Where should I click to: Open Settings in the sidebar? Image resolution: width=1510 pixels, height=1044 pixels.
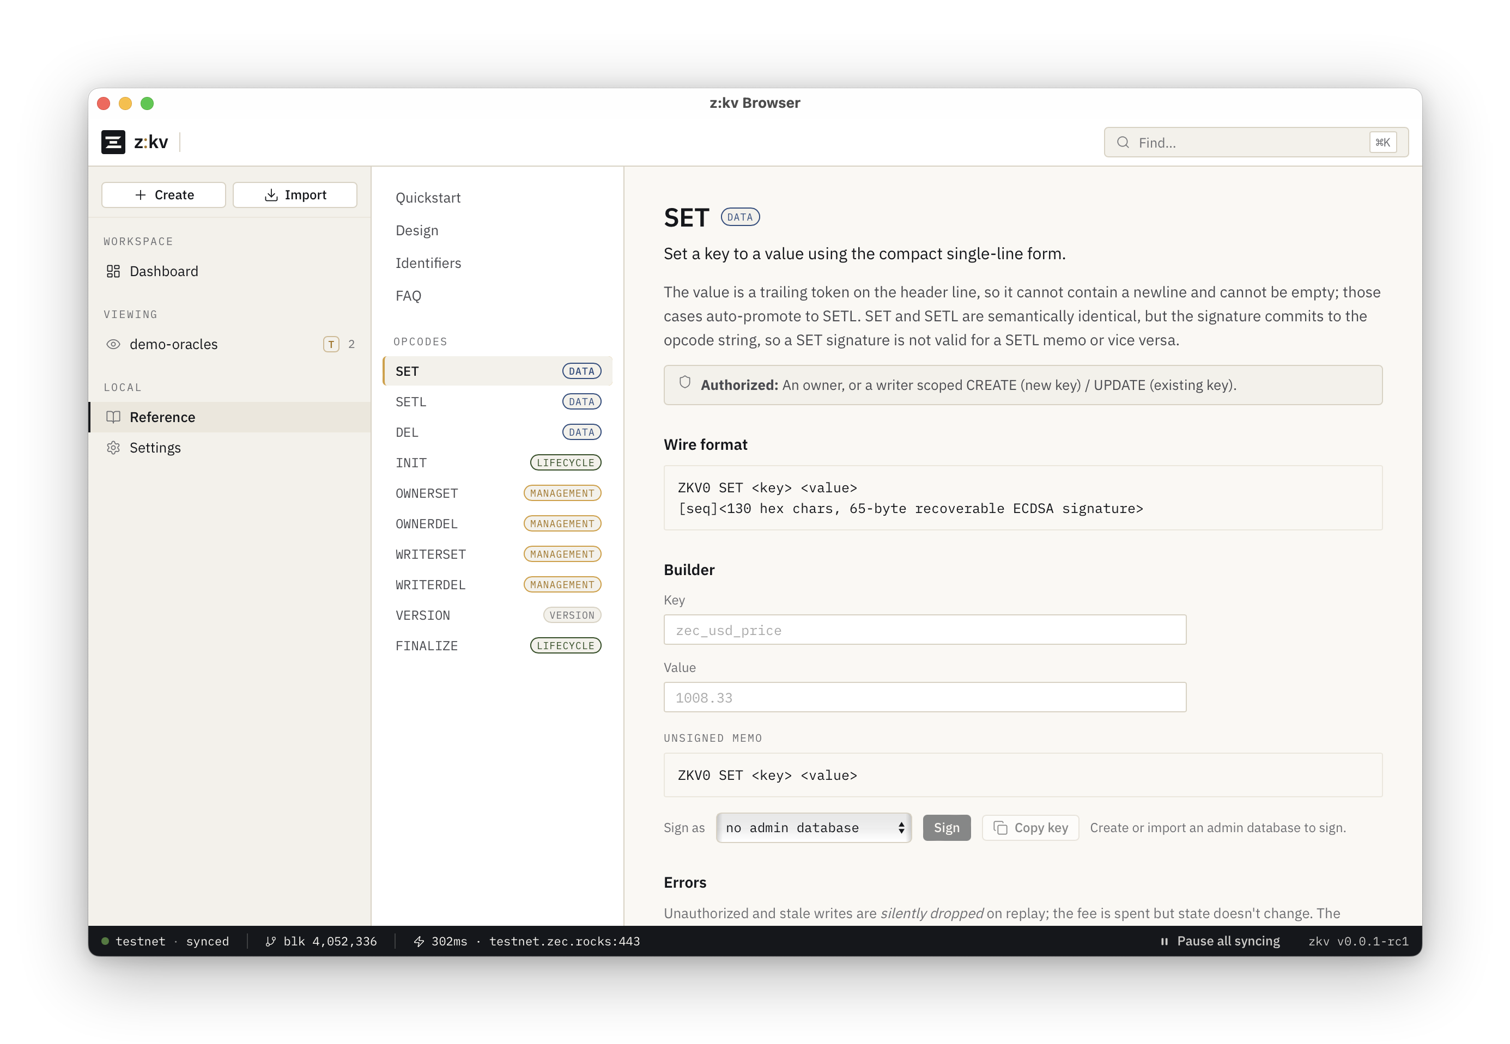[230, 448]
